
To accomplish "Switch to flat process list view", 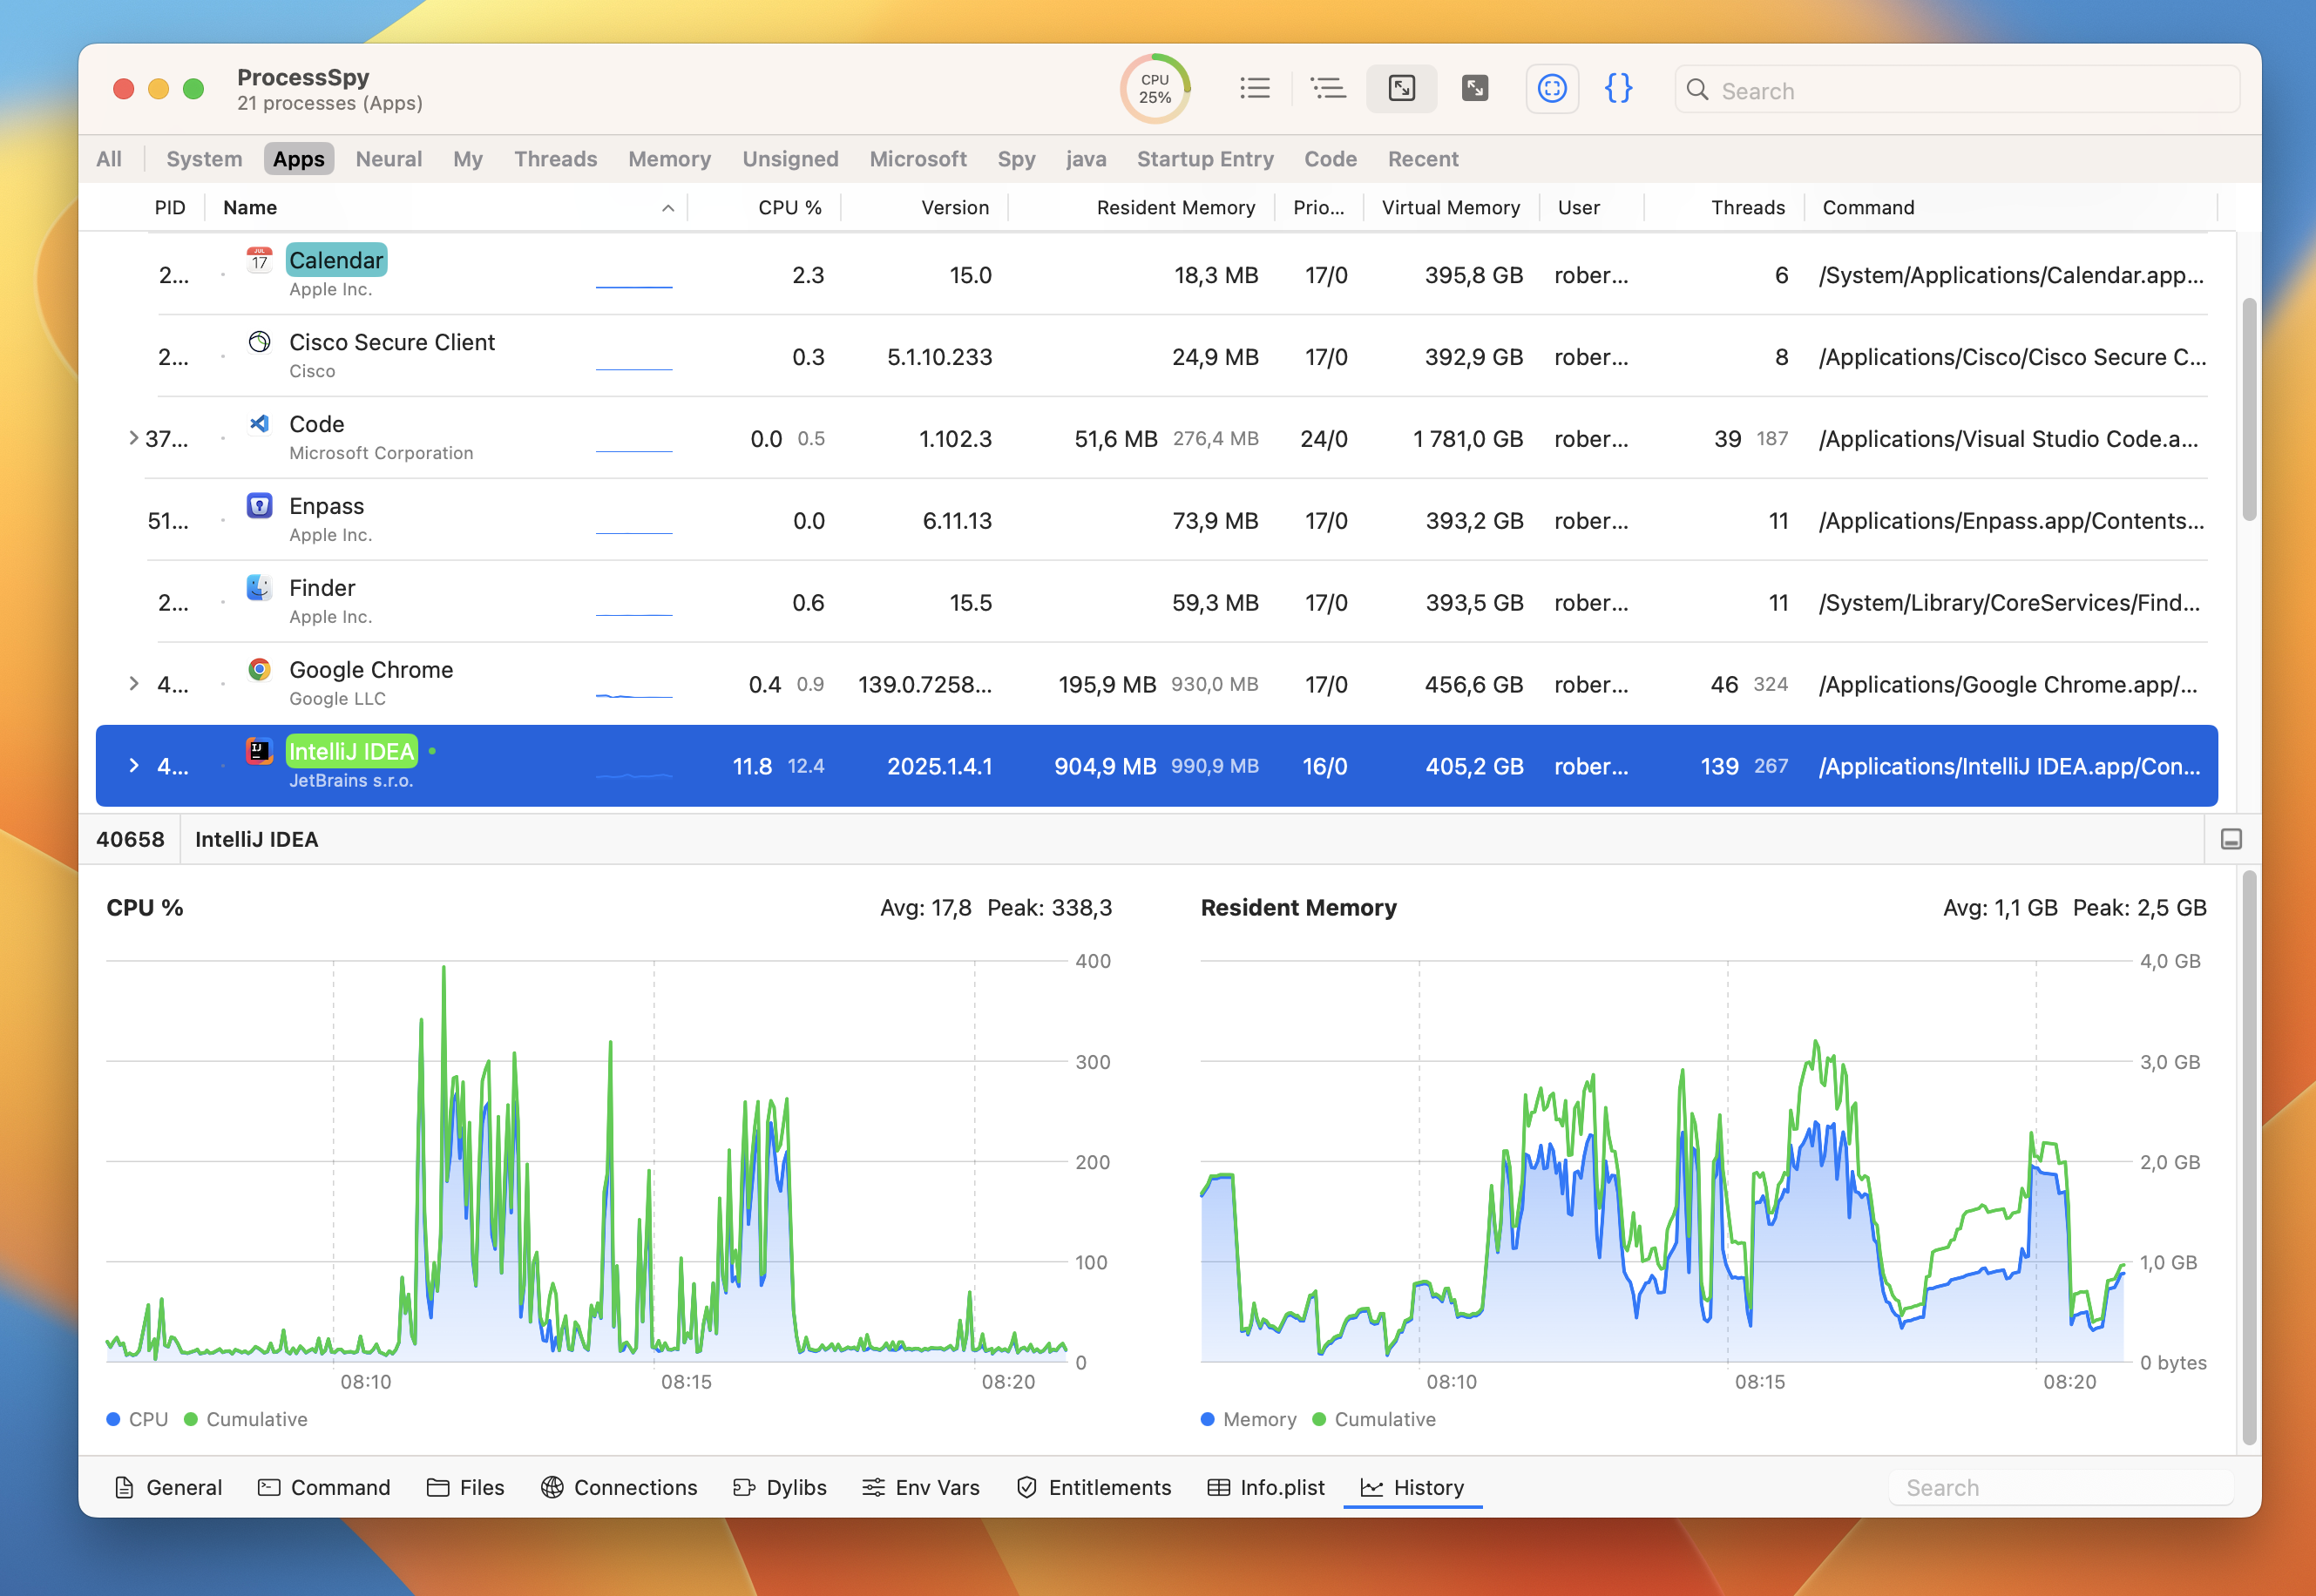I will (x=1255, y=88).
